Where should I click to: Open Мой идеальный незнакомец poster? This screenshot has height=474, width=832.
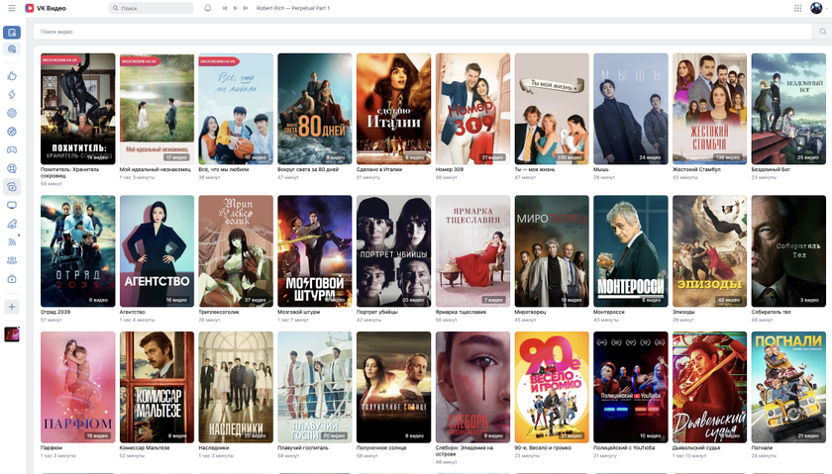[156, 109]
